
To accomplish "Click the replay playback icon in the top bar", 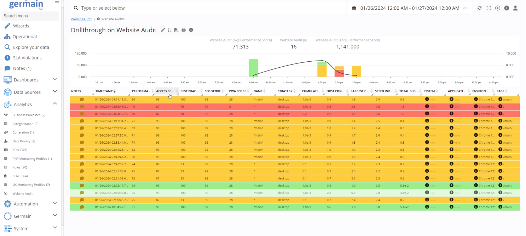I will click(497, 8).
